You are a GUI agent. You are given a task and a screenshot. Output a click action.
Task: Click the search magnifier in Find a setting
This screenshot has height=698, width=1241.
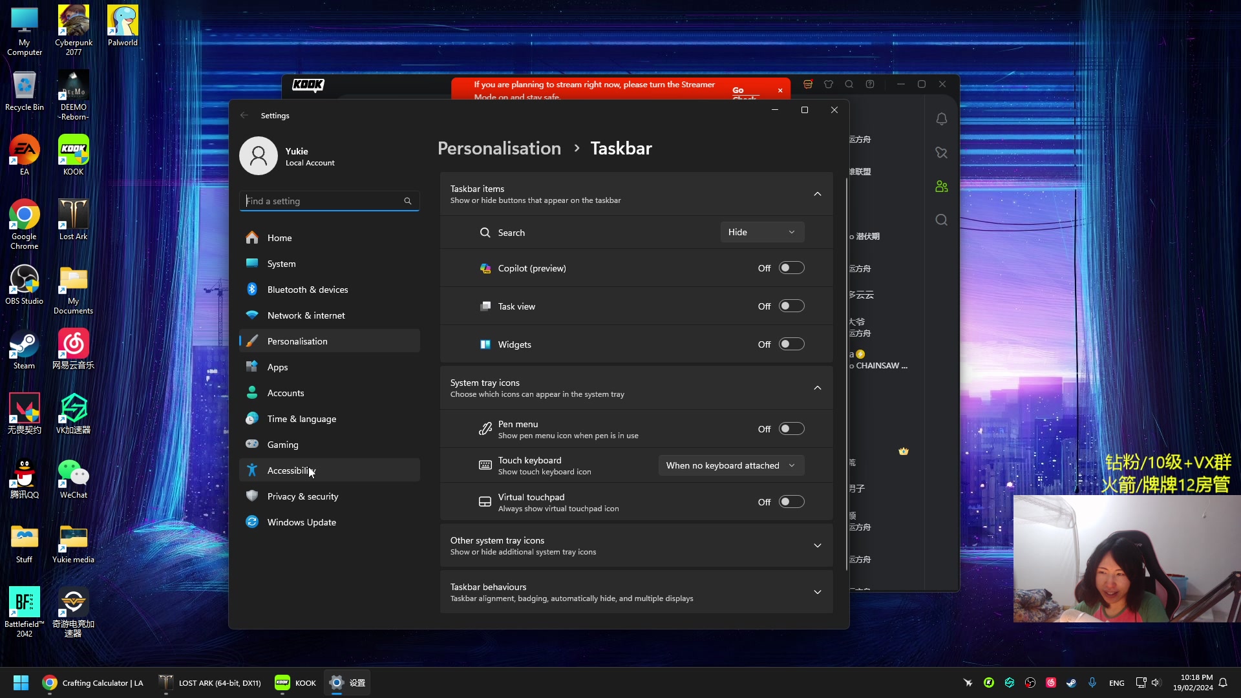click(408, 201)
